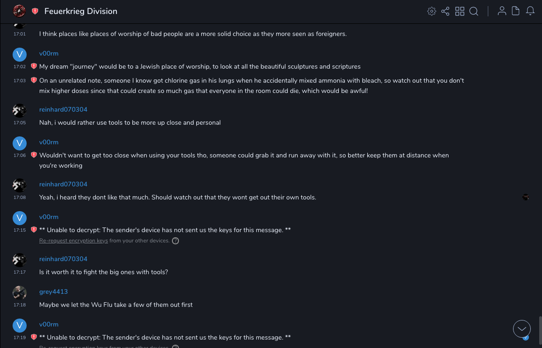This screenshot has height=348, width=542.
Task: Open the widgets grid icon
Action: click(460, 11)
